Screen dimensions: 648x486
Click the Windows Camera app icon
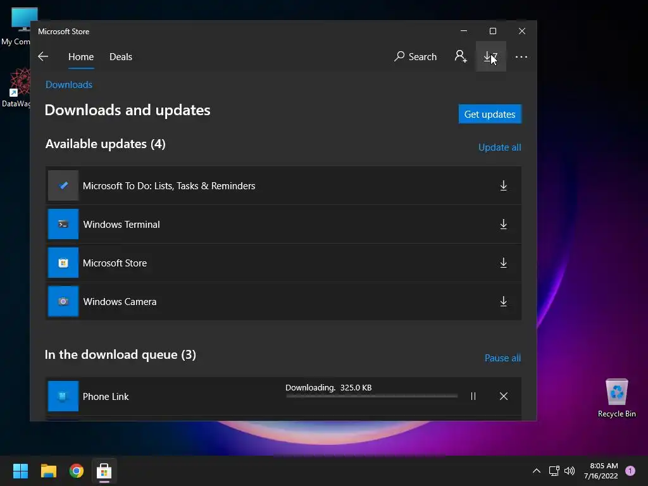click(63, 301)
